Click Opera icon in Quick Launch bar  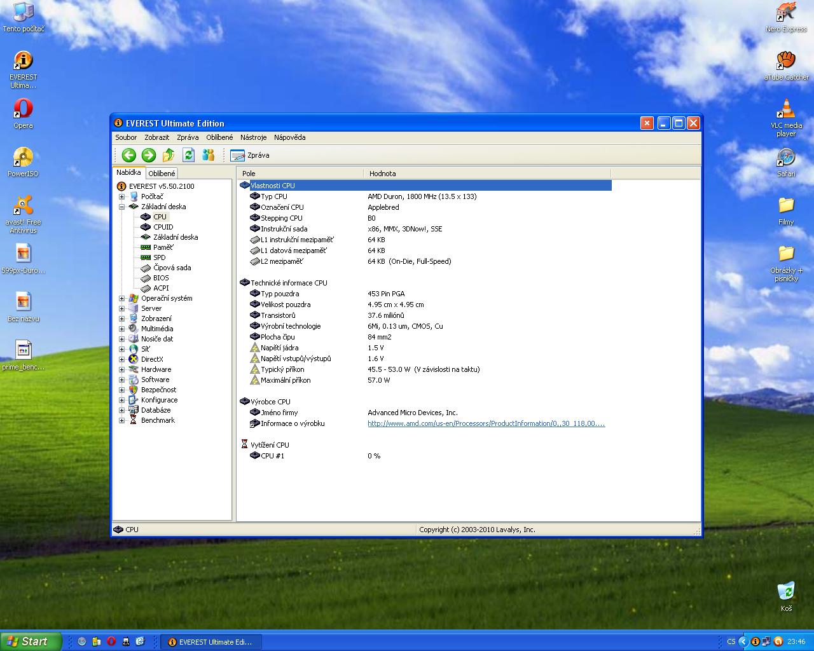(111, 641)
